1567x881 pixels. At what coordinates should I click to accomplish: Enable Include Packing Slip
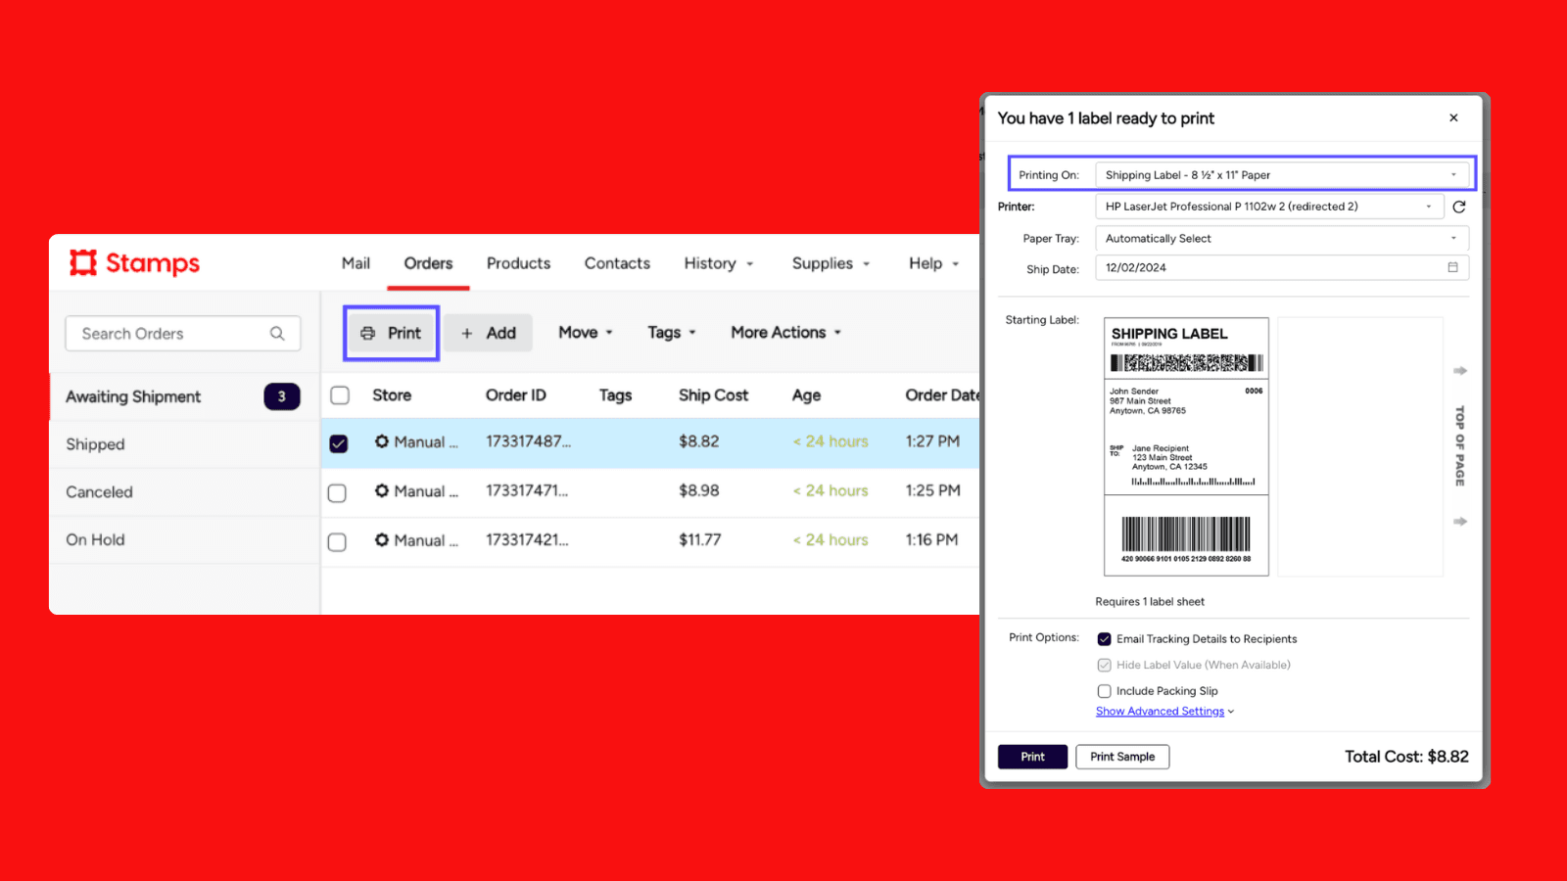coord(1104,690)
